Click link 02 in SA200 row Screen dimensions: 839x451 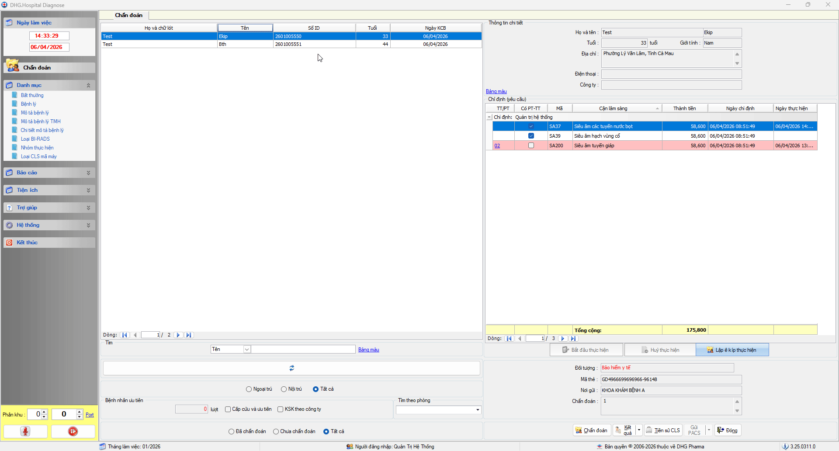tap(497, 146)
